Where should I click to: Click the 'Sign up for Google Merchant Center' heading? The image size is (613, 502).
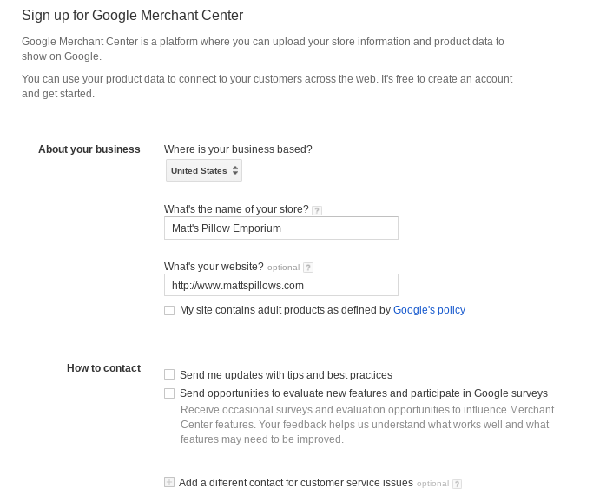tap(132, 16)
